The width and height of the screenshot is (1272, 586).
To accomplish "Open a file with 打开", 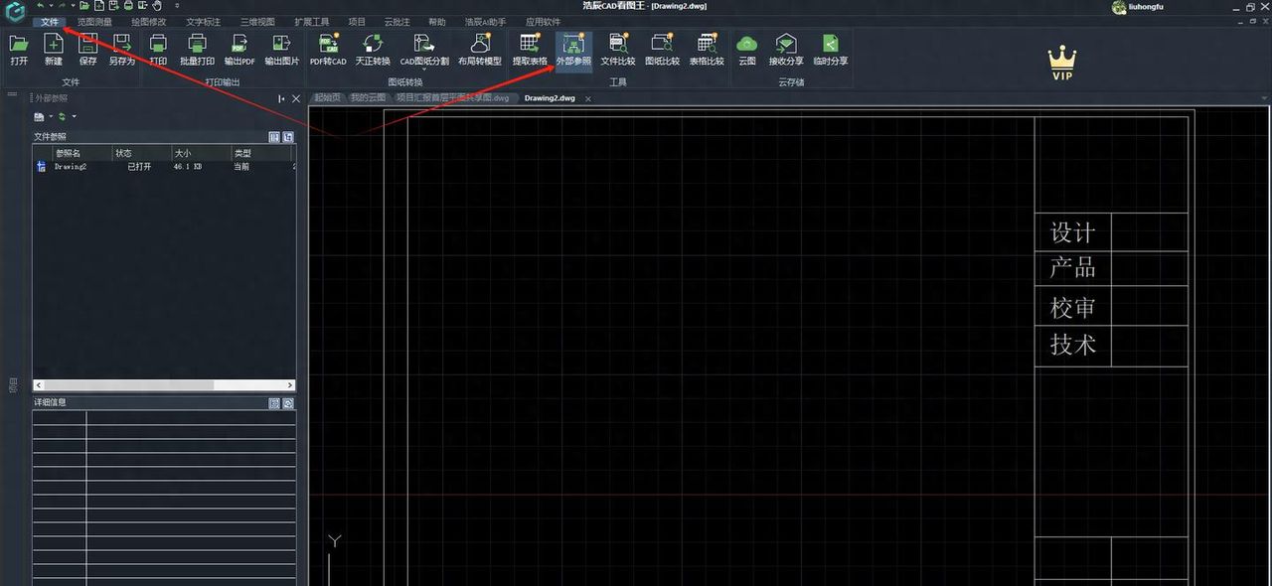I will (x=19, y=49).
